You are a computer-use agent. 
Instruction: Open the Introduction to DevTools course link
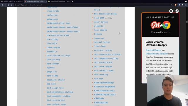click(157, 54)
